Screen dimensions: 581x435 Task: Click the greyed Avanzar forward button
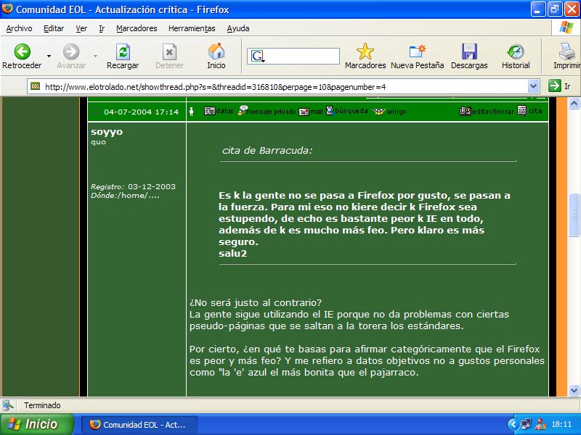pos(71,57)
